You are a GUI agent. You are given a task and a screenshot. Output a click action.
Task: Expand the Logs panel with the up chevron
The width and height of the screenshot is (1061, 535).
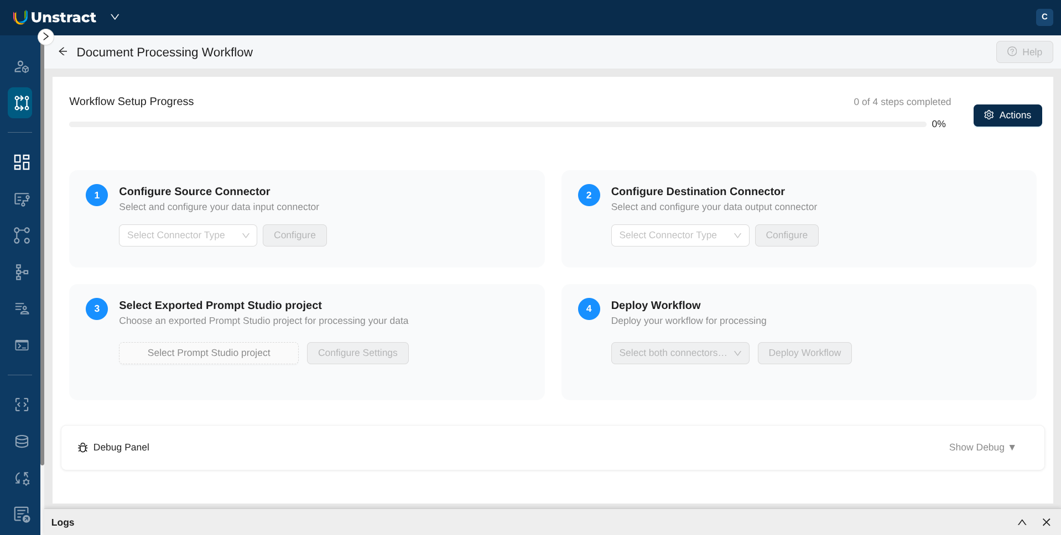coord(1022,522)
